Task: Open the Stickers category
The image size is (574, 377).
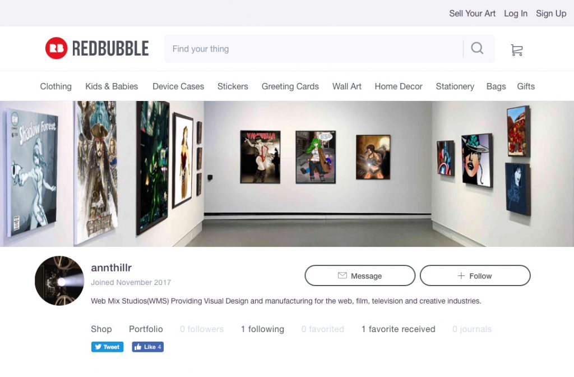Action: point(233,86)
